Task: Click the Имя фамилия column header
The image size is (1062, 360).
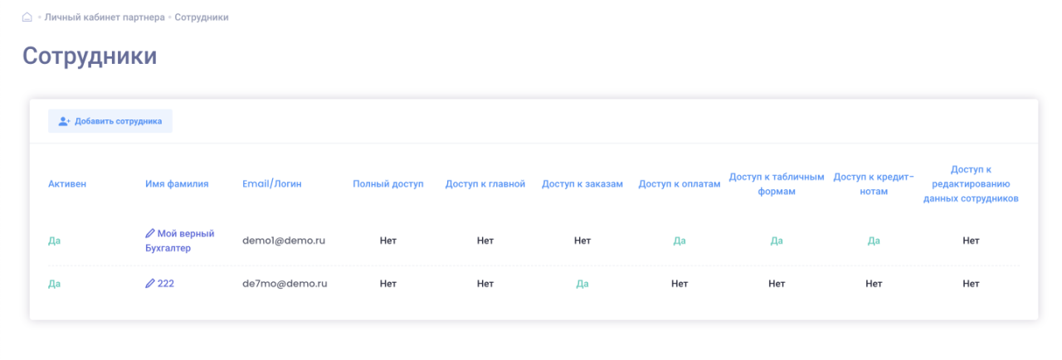Action: (177, 184)
